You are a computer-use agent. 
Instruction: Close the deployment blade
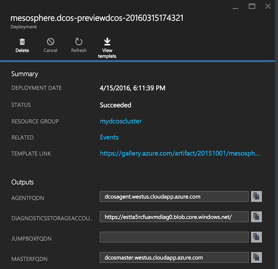[x=268, y=6]
